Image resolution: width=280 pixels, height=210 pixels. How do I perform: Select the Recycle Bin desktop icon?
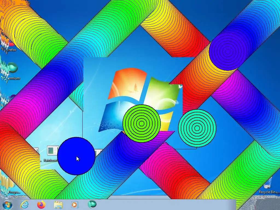(x=267, y=183)
